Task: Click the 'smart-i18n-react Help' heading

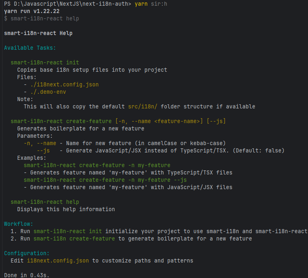Action: [38, 33]
